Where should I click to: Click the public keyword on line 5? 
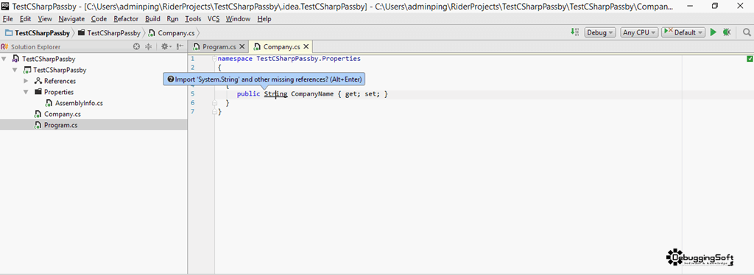[249, 94]
